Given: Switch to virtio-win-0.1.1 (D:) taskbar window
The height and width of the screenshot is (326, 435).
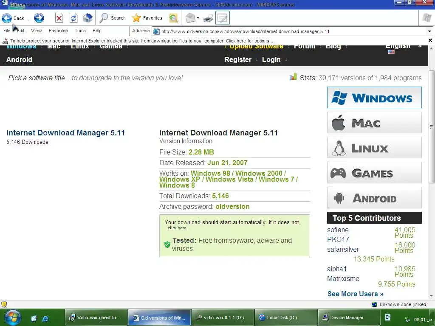Looking at the screenshot, I should coord(223,318).
